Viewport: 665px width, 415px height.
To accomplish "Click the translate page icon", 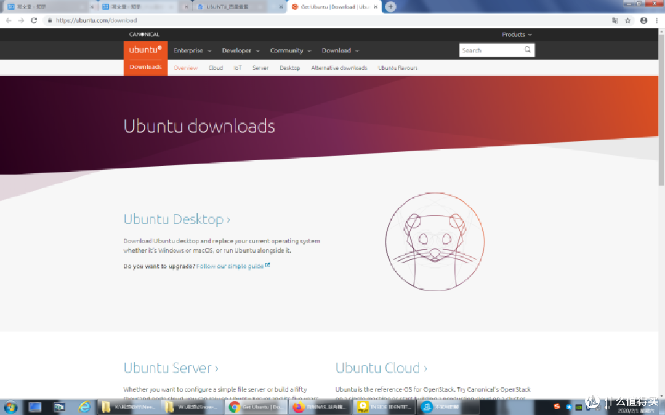I will pyautogui.click(x=615, y=20).
